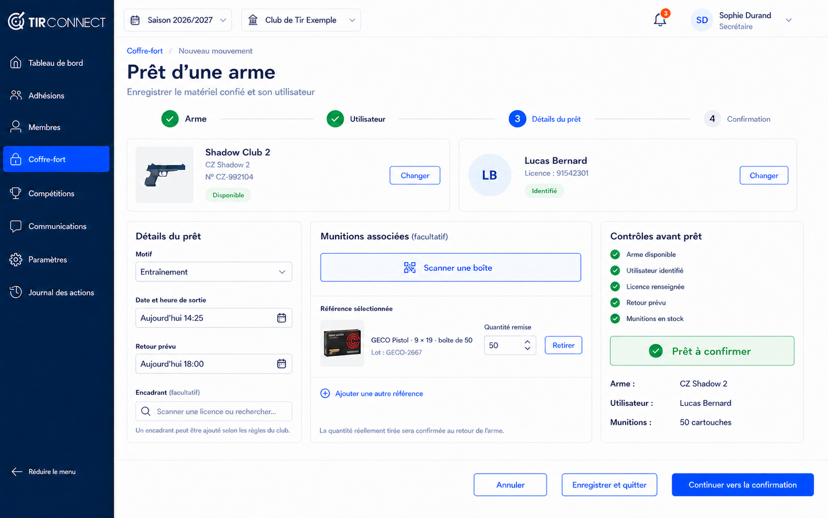
Task: Click calendar icon in Date et heure de sortie
Action: [x=281, y=318]
